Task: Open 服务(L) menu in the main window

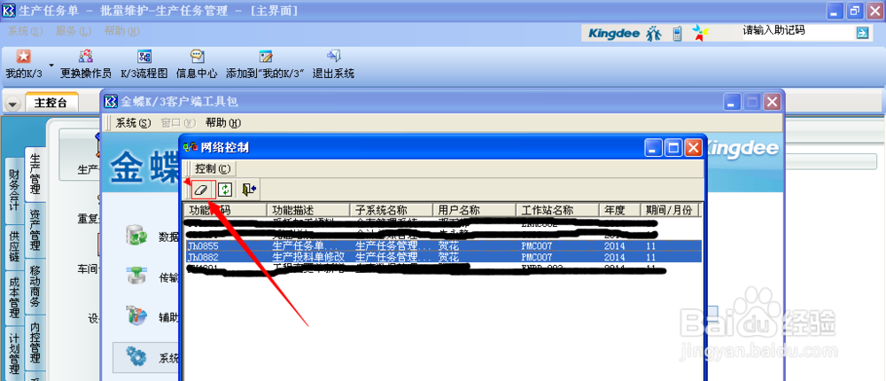Action: click(73, 31)
